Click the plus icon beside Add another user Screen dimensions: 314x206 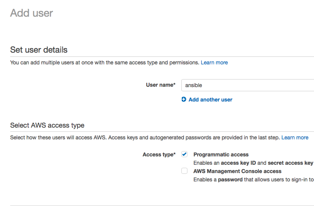184,99
